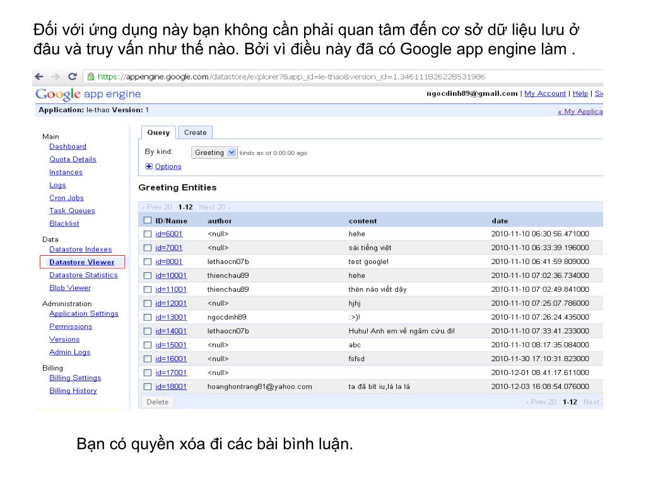Click the browser back arrow

click(x=40, y=76)
